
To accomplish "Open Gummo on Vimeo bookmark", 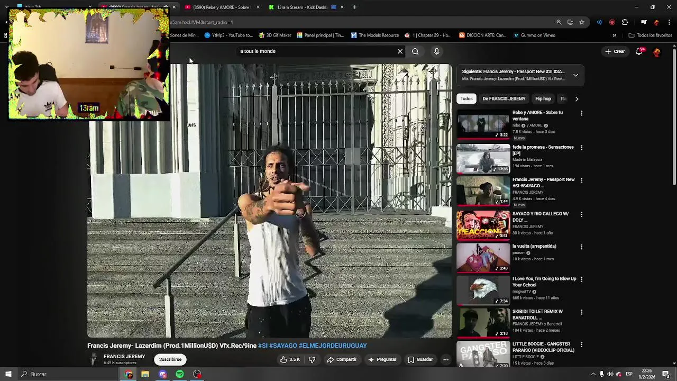I will pos(534,35).
